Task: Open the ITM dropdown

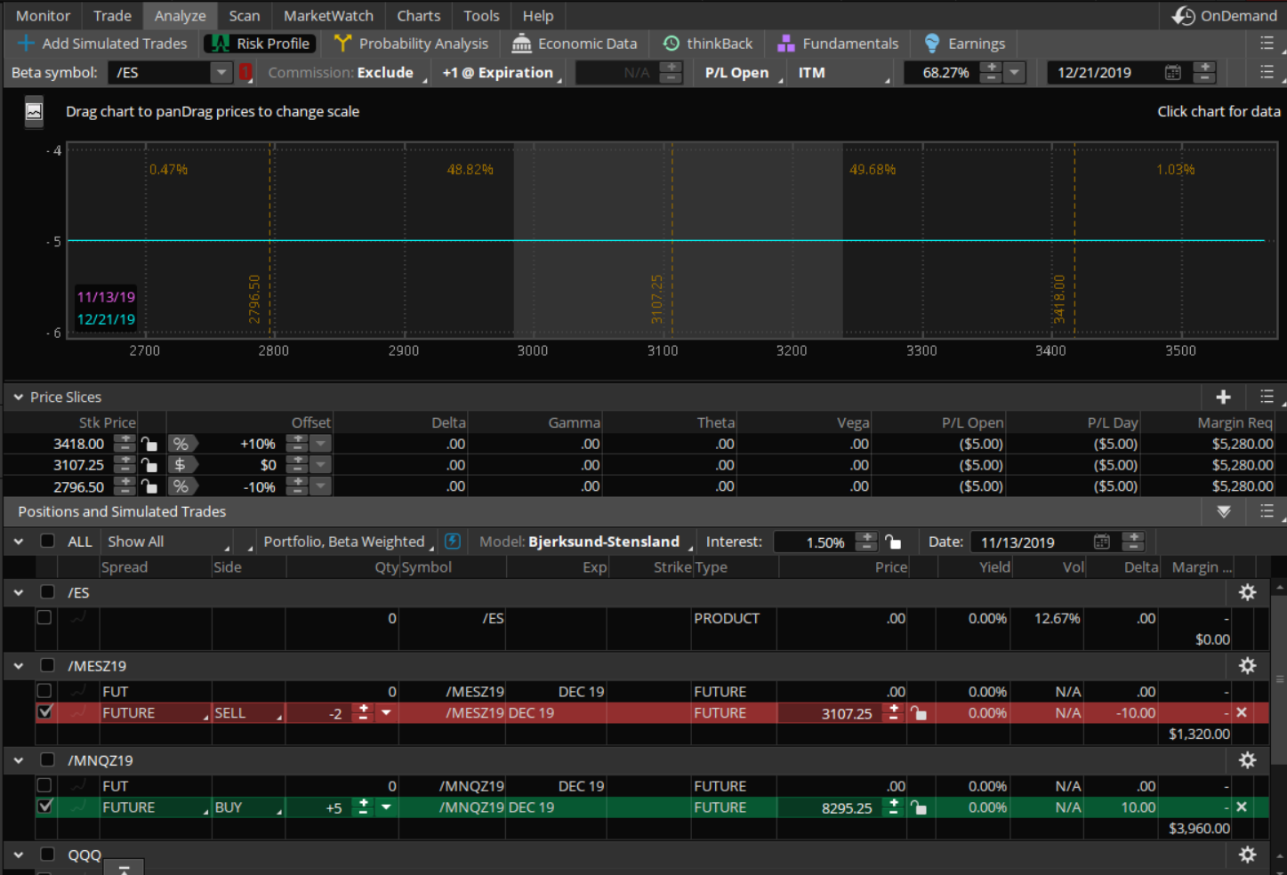Action: pyautogui.click(x=842, y=73)
